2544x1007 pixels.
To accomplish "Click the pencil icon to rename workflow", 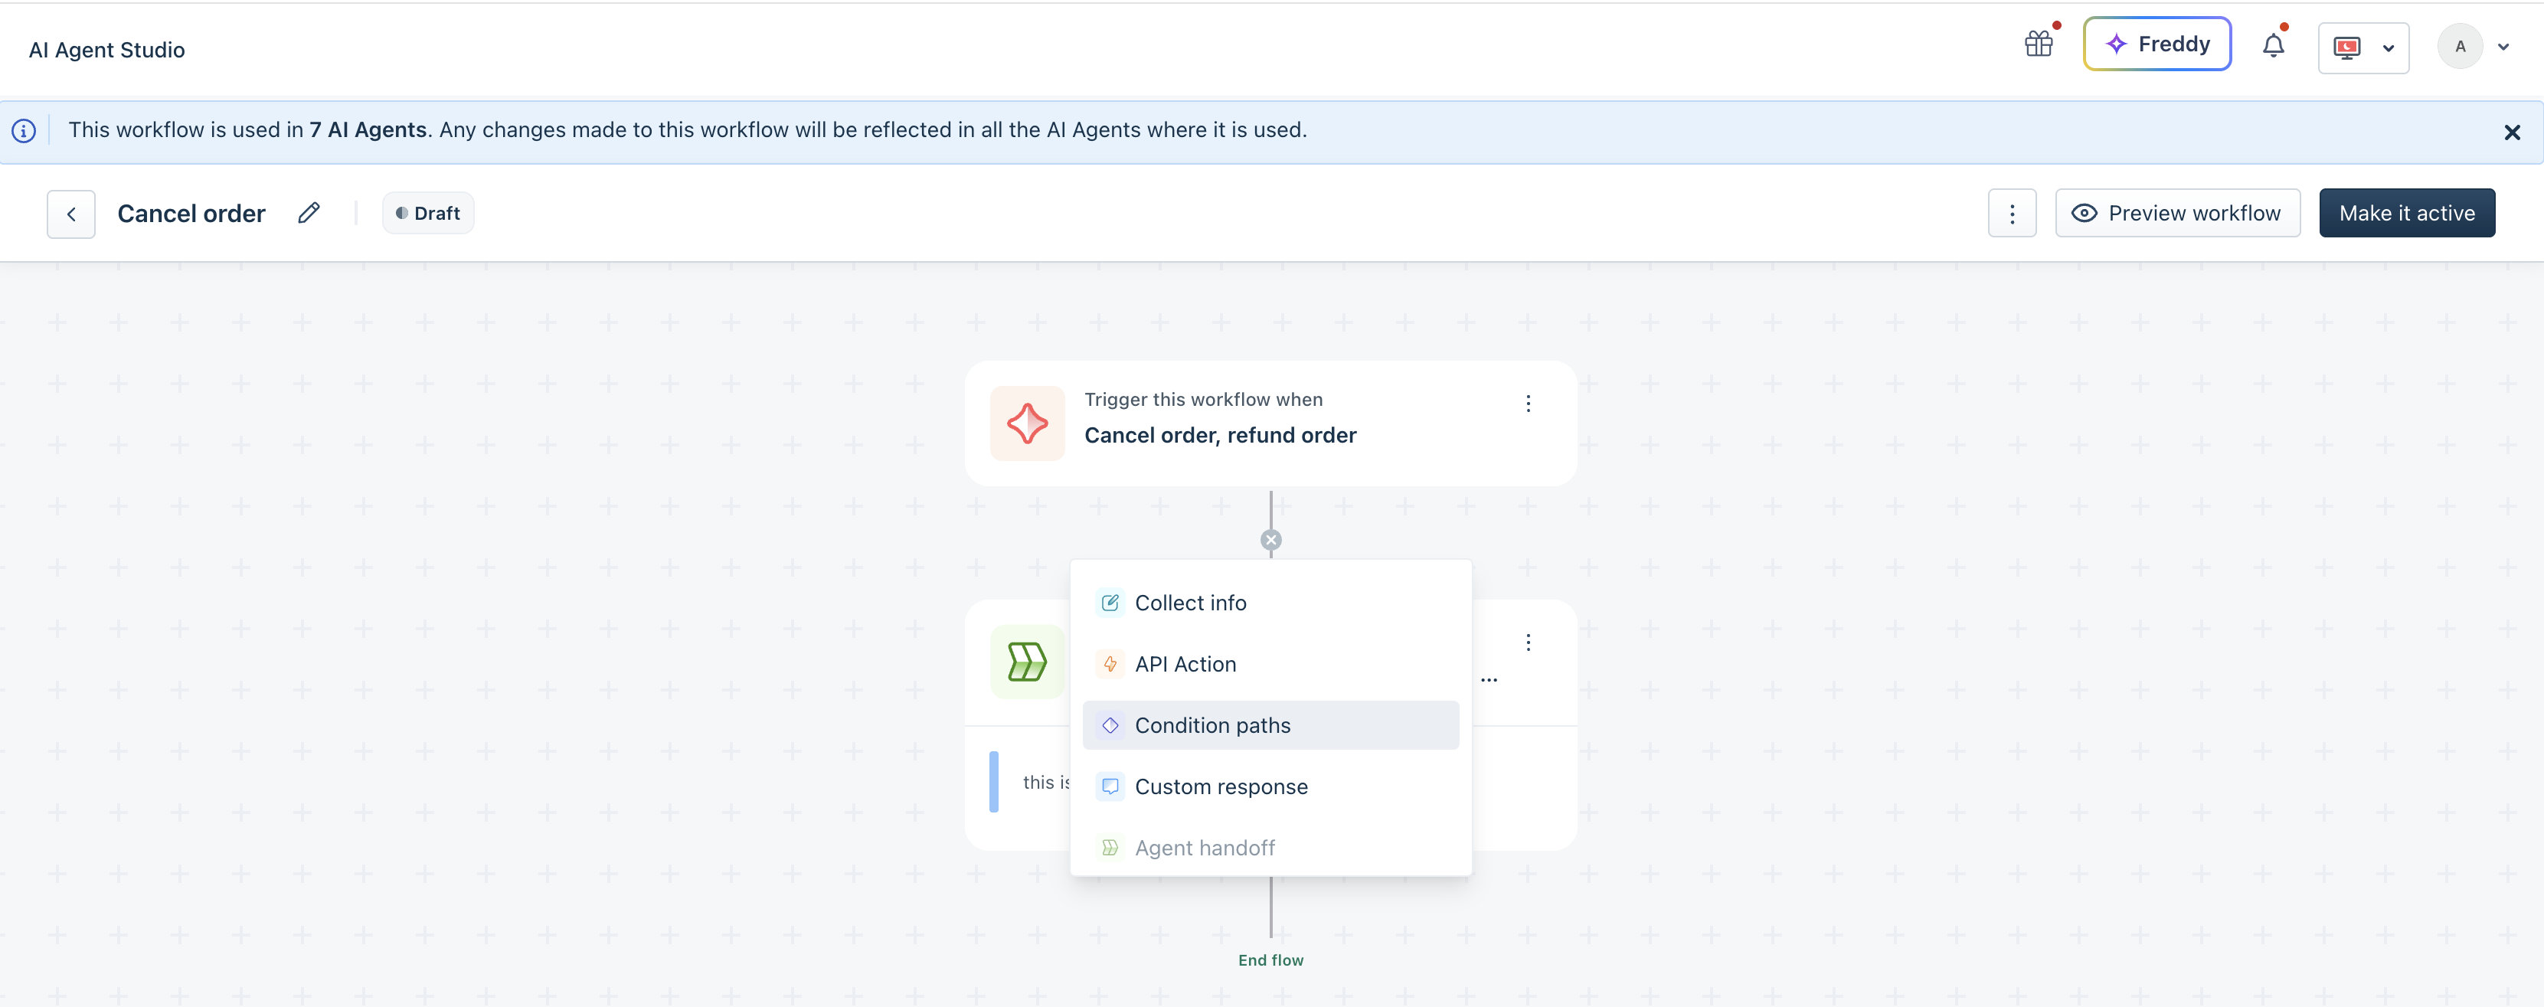I will pos(308,213).
